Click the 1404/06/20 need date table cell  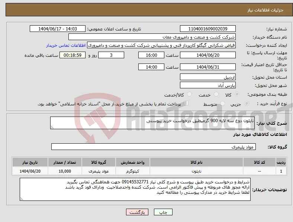(30, 171)
